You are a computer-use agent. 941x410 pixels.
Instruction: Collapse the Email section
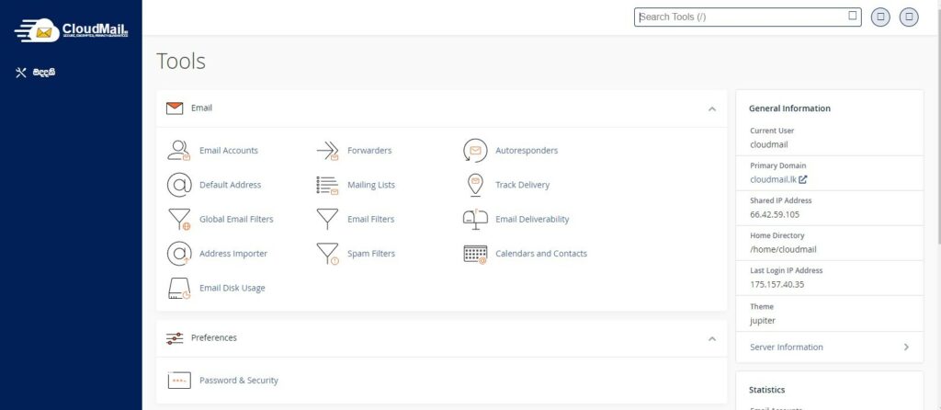pyautogui.click(x=712, y=108)
